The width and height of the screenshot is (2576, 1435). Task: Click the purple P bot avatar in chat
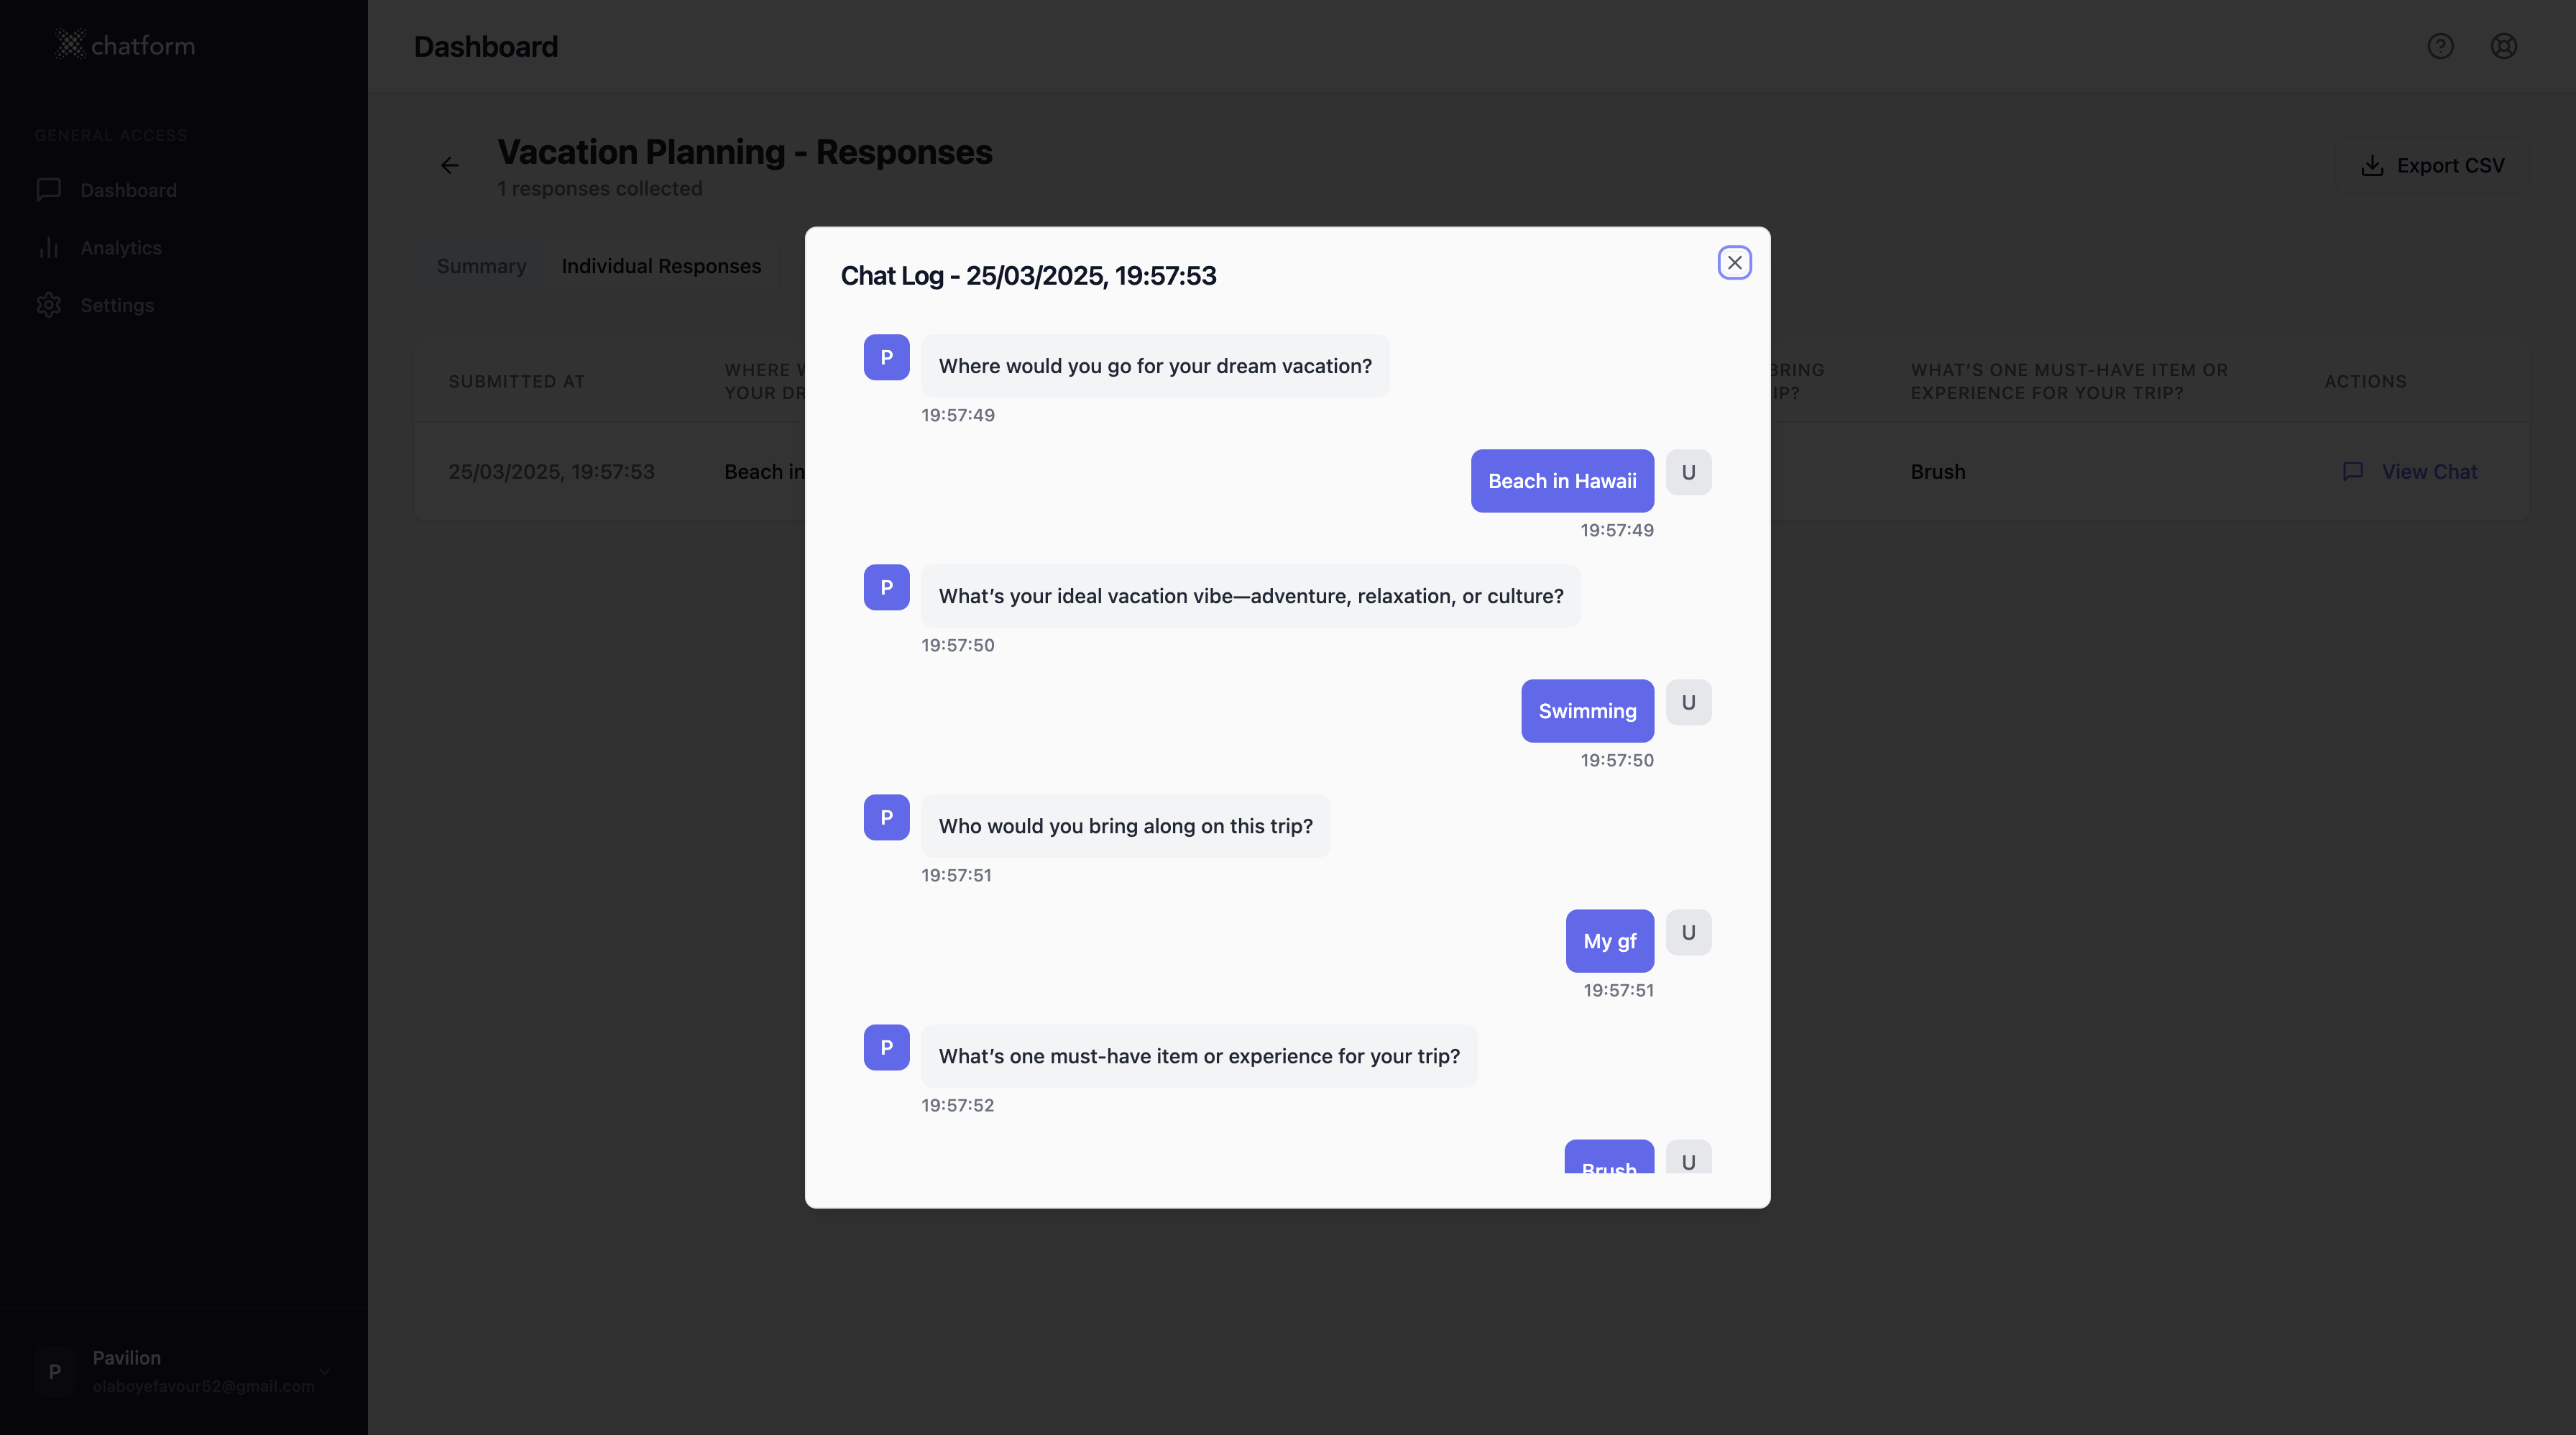[x=886, y=357]
